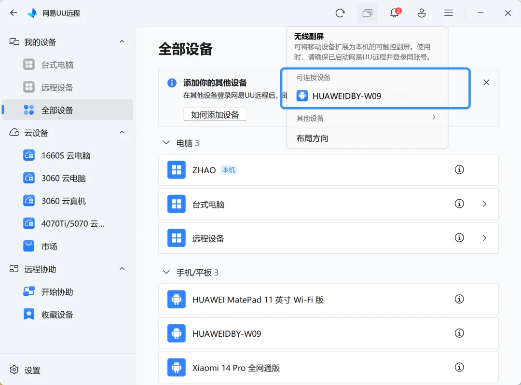Open the wireless secondary screen icon
Image resolution: width=521 pixels, height=385 pixels.
tap(367, 13)
